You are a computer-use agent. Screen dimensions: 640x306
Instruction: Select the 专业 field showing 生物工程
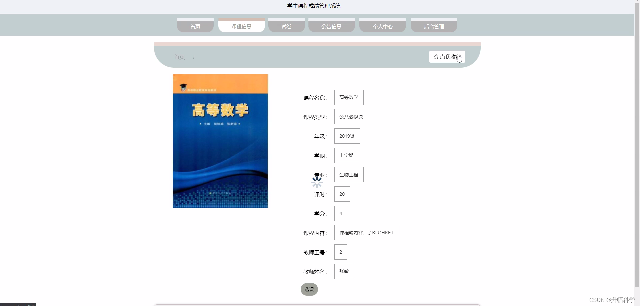click(x=349, y=174)
